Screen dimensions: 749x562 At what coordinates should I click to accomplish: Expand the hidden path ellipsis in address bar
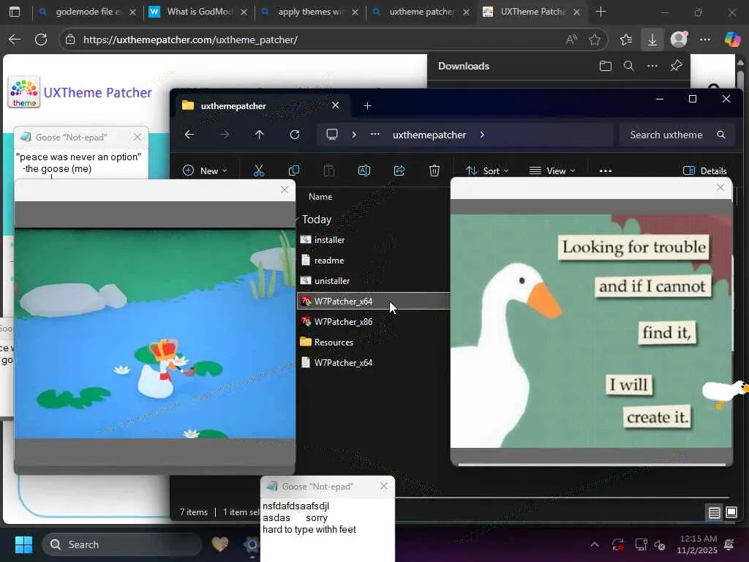click(x=375, y=135)
